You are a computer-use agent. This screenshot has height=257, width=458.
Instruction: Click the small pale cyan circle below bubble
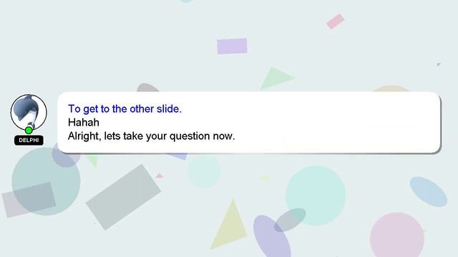pyautogui.click(x=204, y=171)
